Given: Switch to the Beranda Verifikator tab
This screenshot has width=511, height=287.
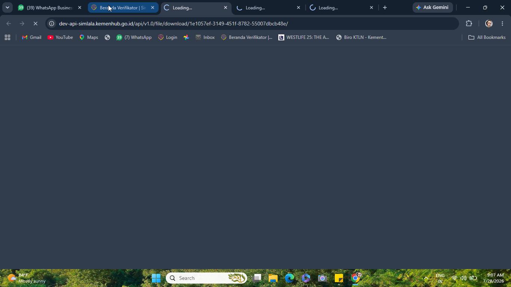Looking at the screenshot, I should tap(123, 7).
